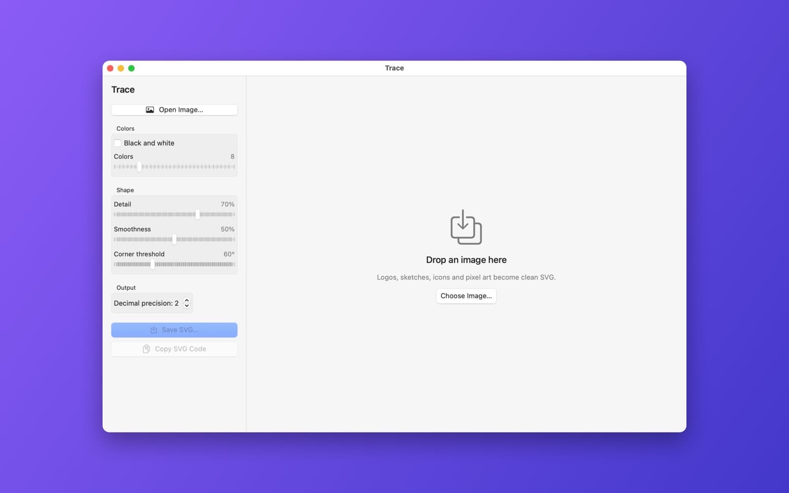Close the Trace window with red button
The image size is (789, 493).
[110, 69]
